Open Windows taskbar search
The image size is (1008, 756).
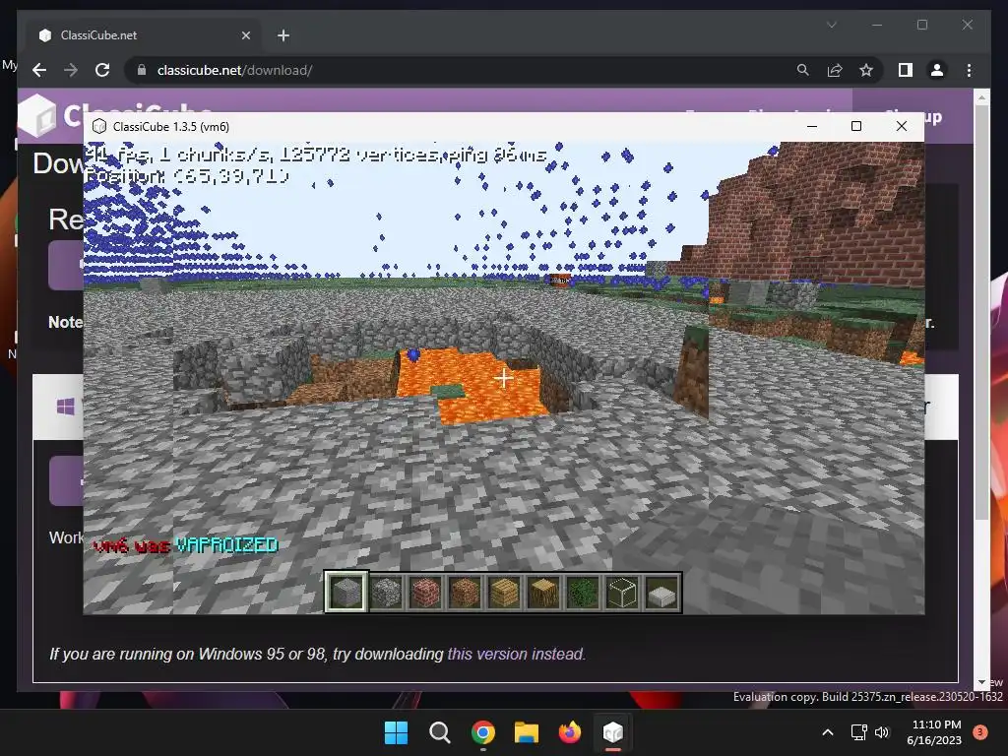(440, 732)
